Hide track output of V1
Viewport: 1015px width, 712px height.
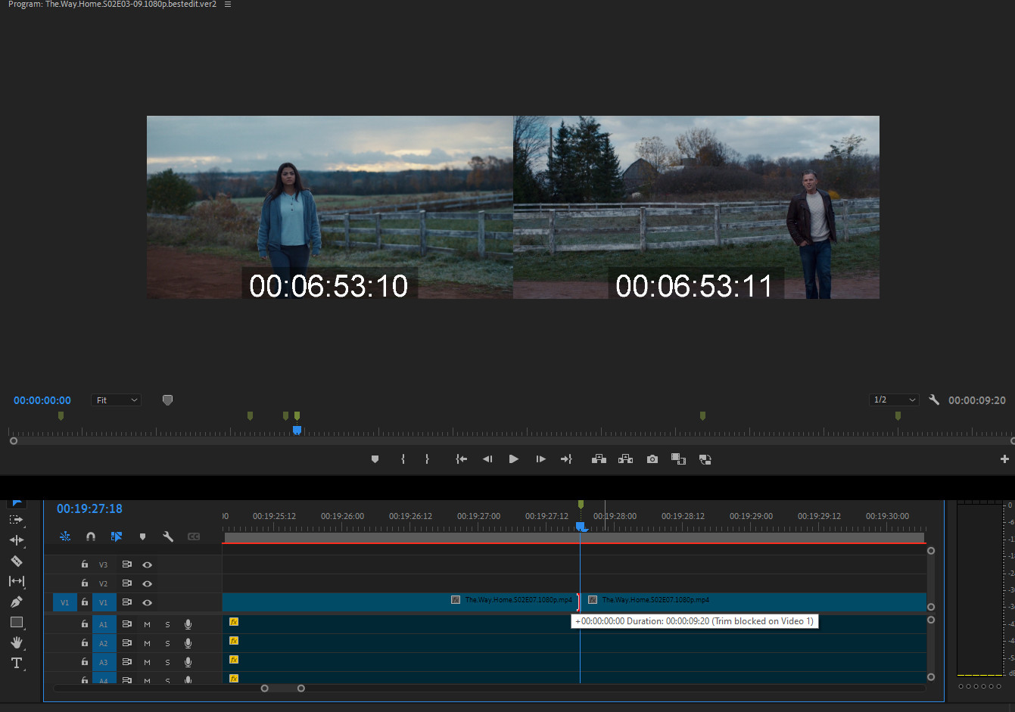pos(147,602)
